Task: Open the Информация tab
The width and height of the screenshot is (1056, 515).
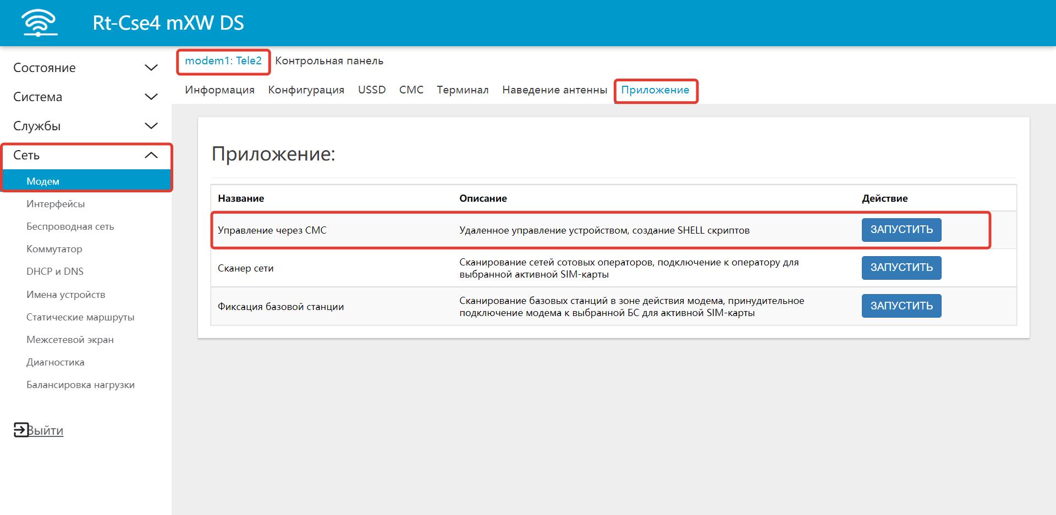Action: pos(219,90)
